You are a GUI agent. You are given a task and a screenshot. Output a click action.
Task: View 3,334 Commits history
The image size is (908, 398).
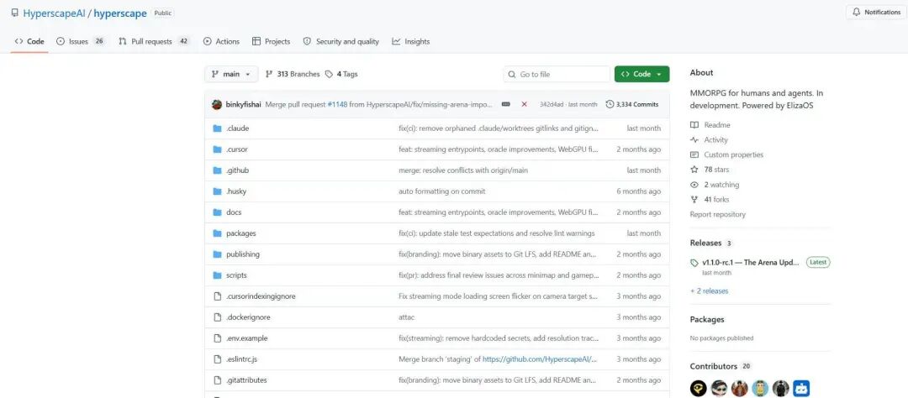coord(631,105)
